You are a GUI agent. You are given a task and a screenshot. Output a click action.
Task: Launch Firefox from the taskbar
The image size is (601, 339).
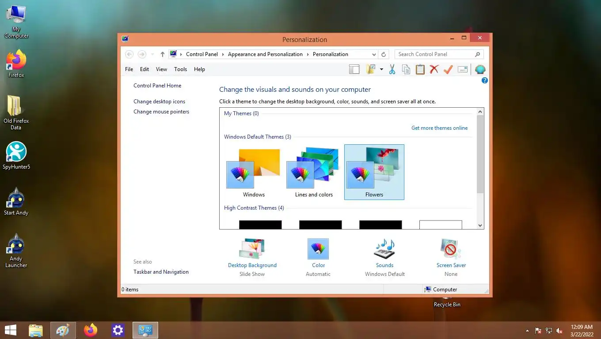(x=91, y=330)
